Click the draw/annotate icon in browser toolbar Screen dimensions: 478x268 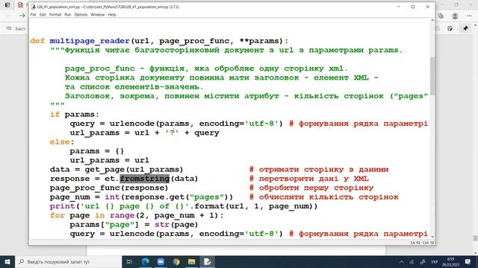pyautogui.click(x=450, y=28)
